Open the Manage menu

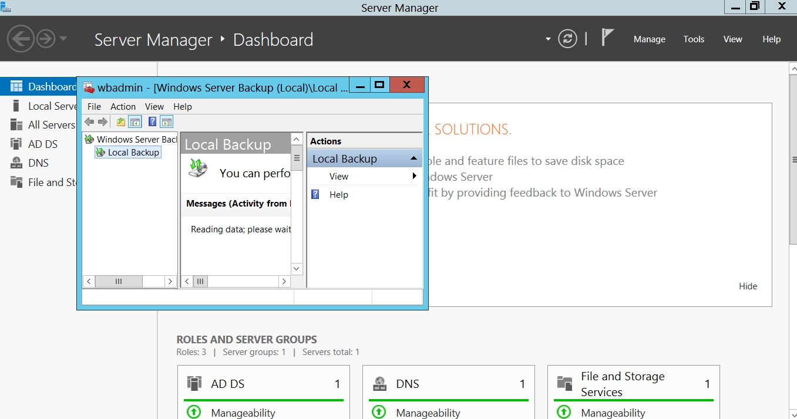click(x=649, y=39)
